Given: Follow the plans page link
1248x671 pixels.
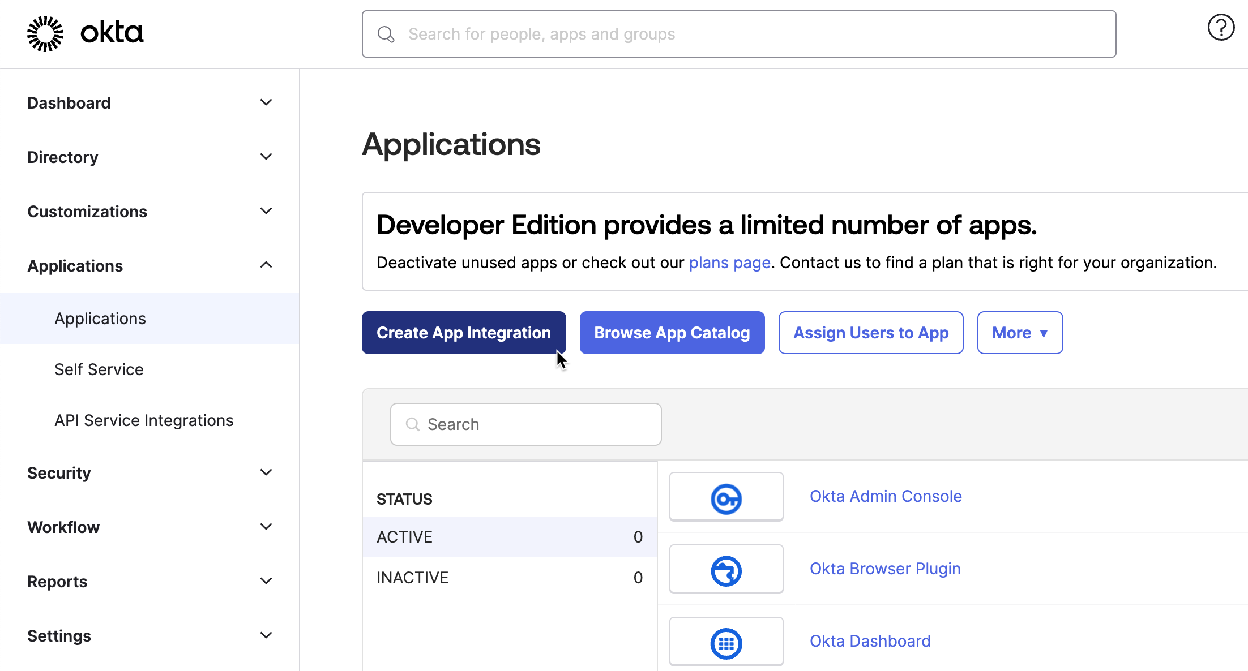Looking at the screenshot, I should click(x=729, y=263).
